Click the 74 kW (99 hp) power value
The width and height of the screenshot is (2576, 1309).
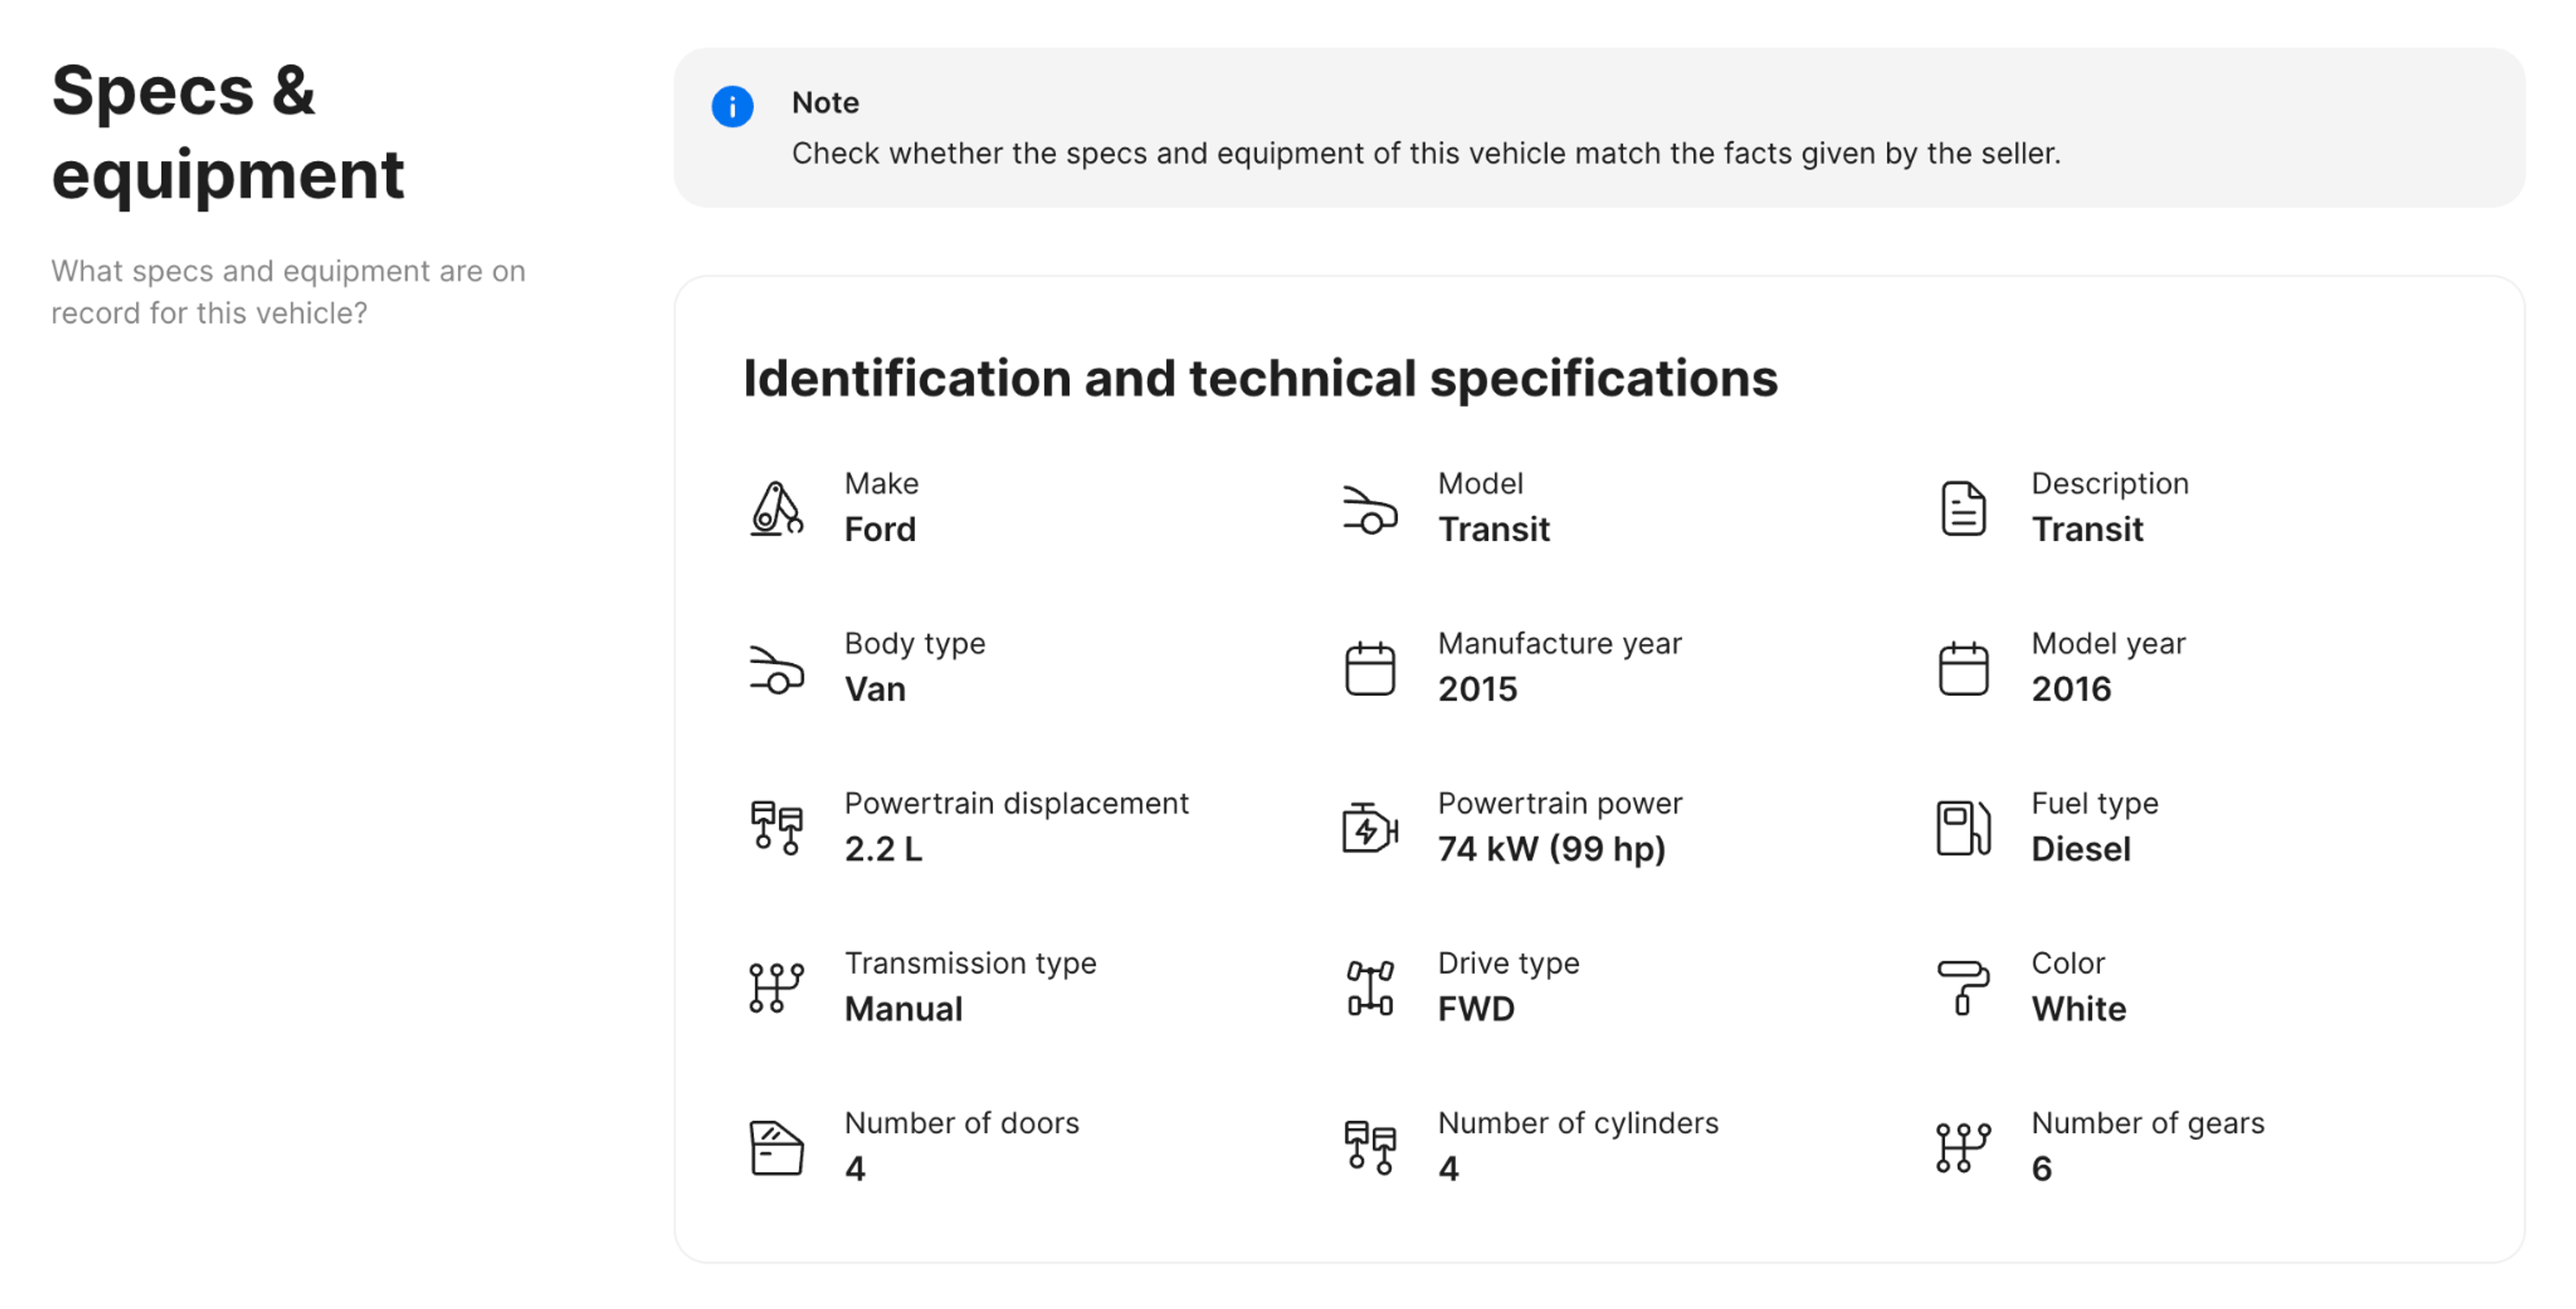tap(1551, 849)
